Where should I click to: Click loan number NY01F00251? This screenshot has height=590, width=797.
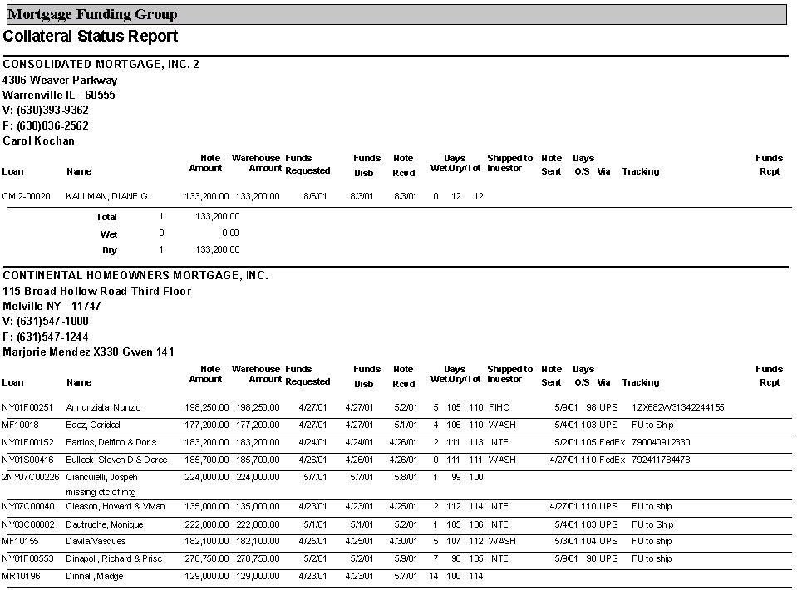pos(27,408)
